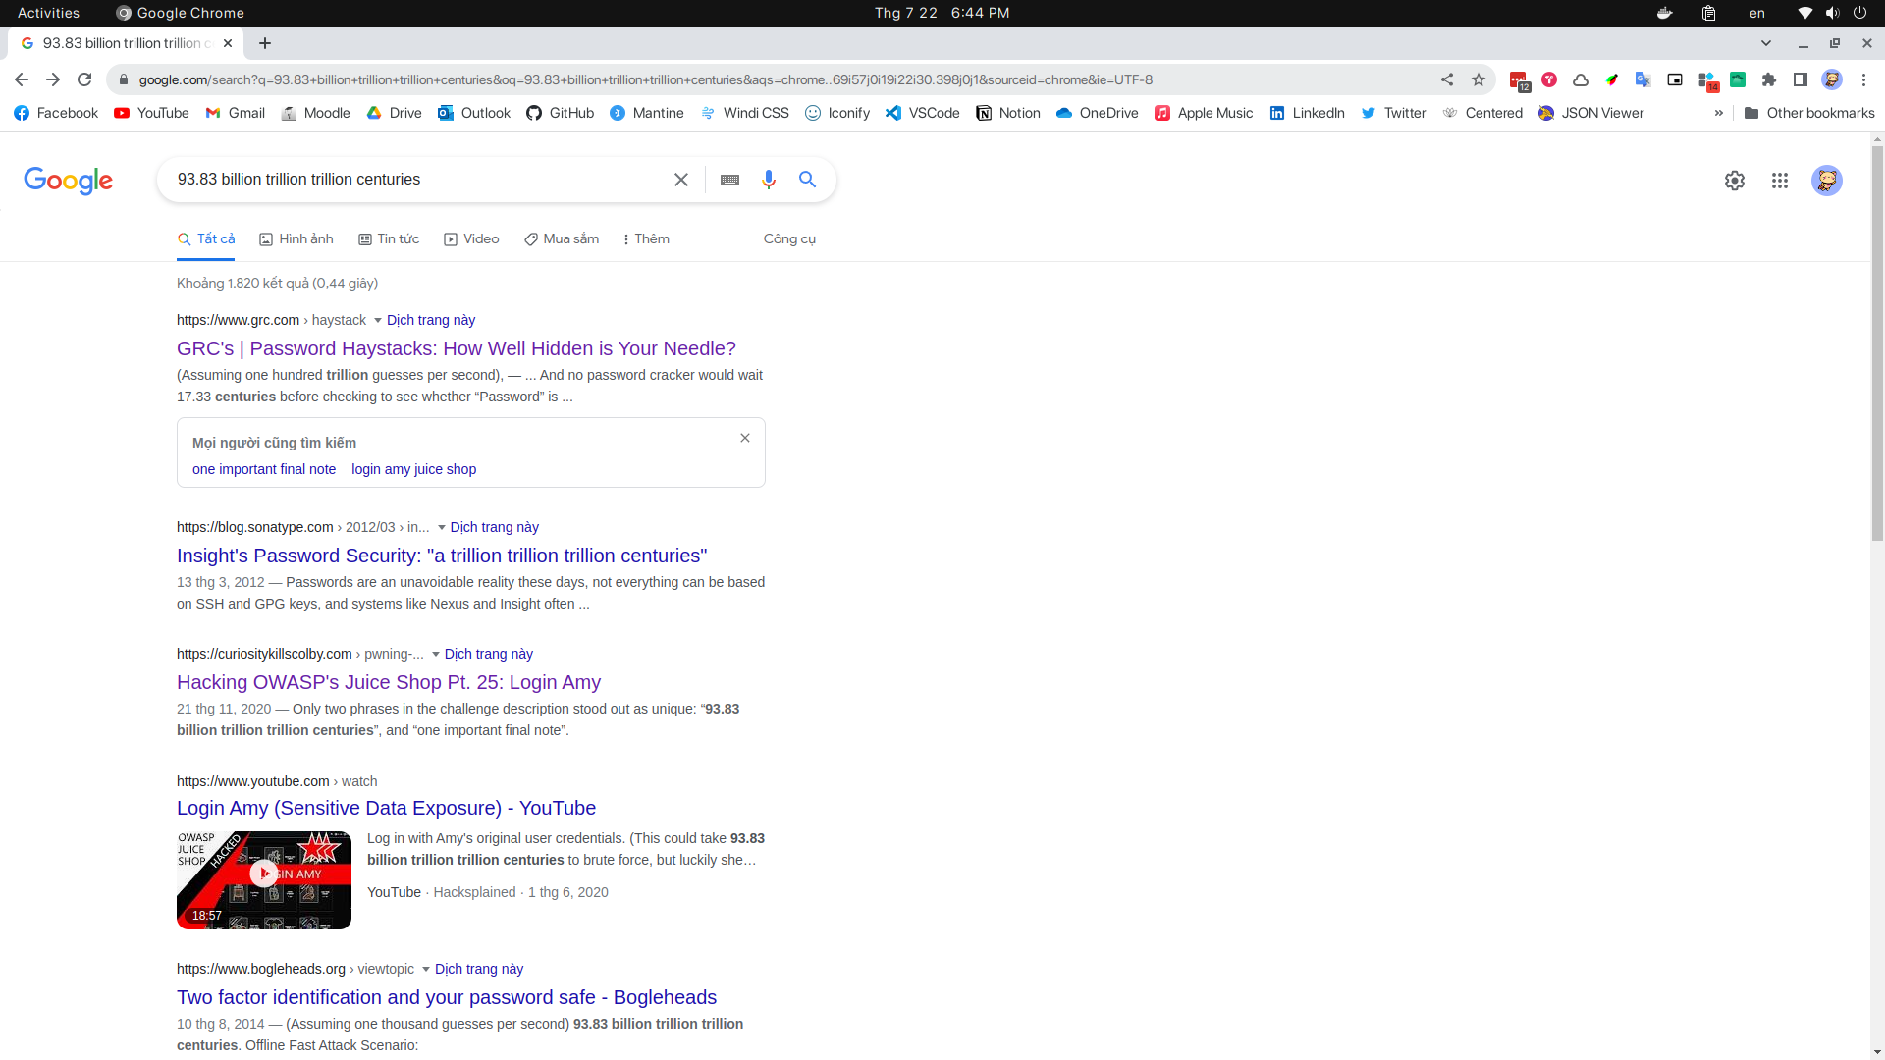Viewport: 1885px width, 1060px height.
Task: Open "Hacking OWASP's Juice Shop Pt. 25" result
Action: (x=388, y=682)
